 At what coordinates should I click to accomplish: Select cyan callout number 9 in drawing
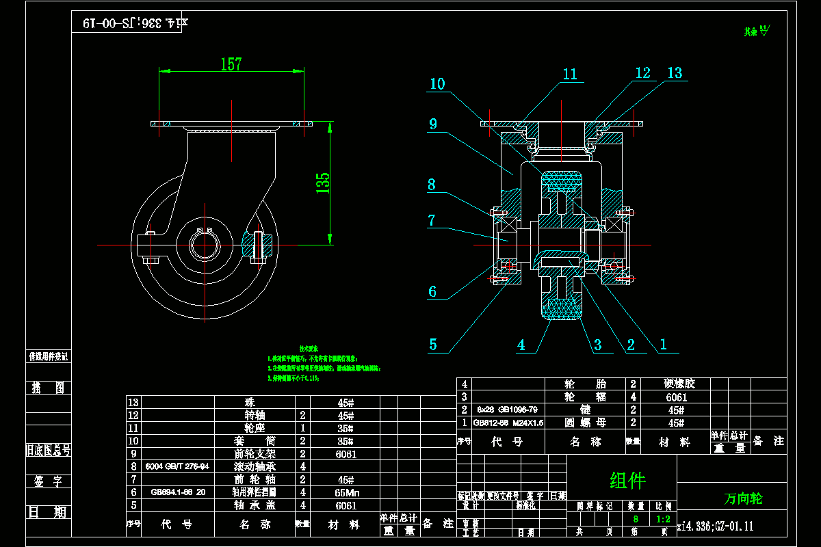(433, 124)
